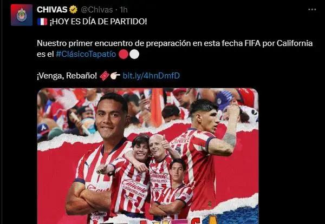Click the red ticket emoji
Viewport: 325px width, 224px height.
point(105,76)
